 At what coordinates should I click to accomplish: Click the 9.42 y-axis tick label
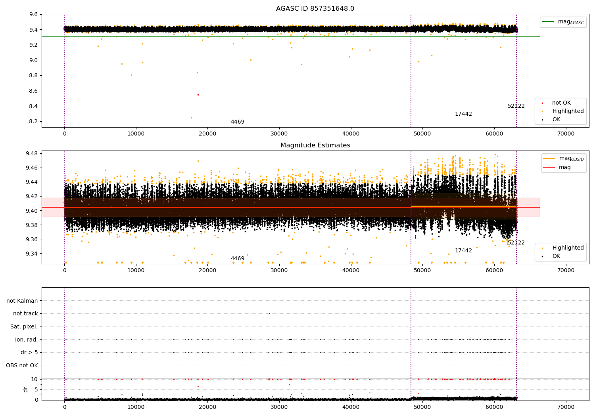(x=32, y=196)
